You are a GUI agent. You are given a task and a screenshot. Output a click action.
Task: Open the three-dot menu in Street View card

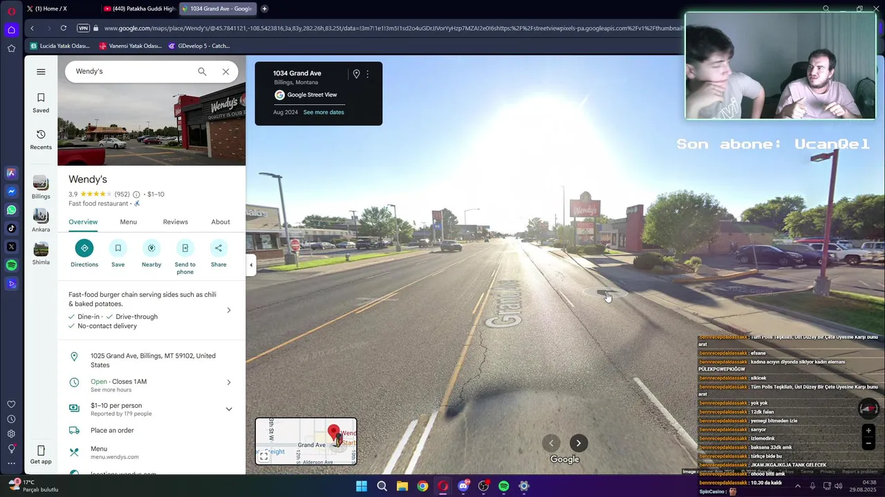368,74
